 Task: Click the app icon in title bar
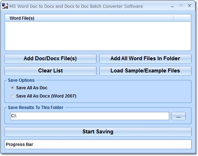5,6
